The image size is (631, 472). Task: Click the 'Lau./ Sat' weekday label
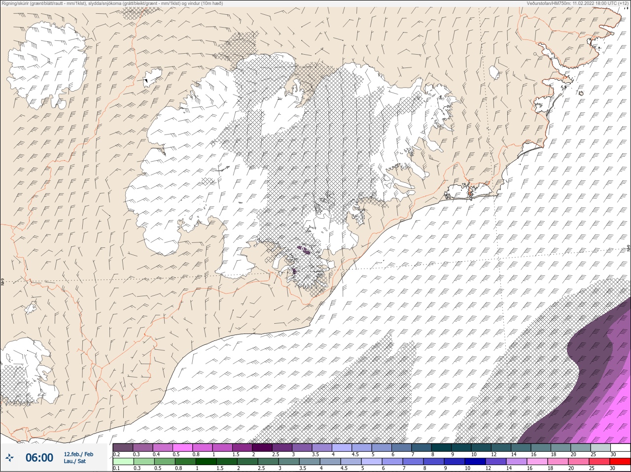(75, 462)
